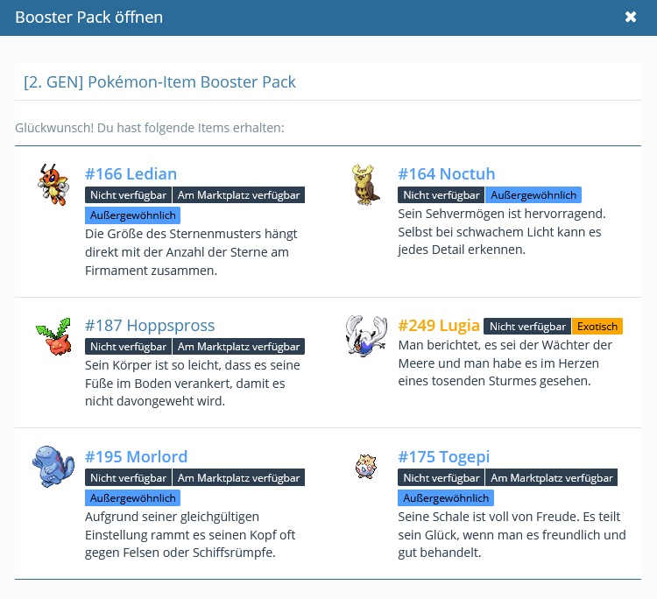Click the Togepi sprite icon

point(364,466)
